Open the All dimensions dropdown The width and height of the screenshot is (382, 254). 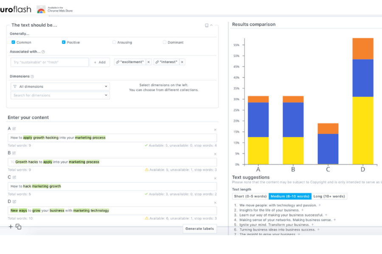click(x=60, y=87)
